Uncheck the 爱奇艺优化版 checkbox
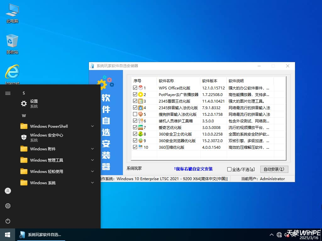This screenshot has width=322, height=241. tap(135, 127)
